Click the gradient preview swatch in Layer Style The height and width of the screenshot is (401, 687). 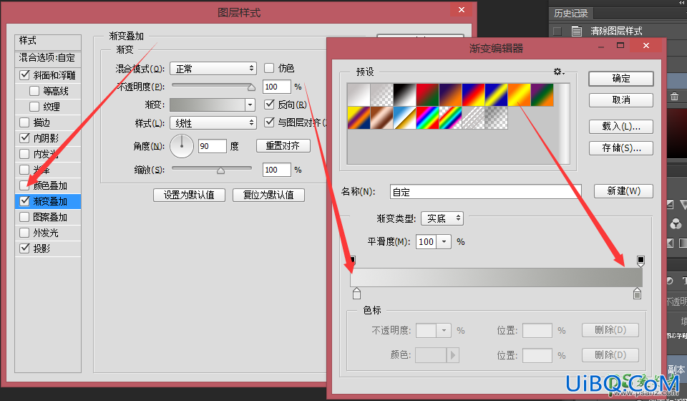coord(208,105)
